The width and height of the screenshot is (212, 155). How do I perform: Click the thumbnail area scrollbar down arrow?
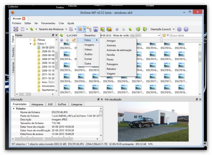(200, 94)
